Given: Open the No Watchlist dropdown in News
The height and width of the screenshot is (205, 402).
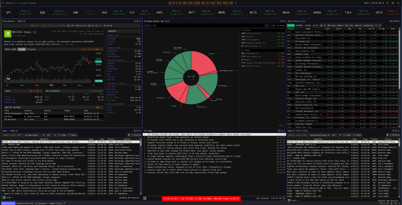Looking at the screenshot, I should click(35, 135).
